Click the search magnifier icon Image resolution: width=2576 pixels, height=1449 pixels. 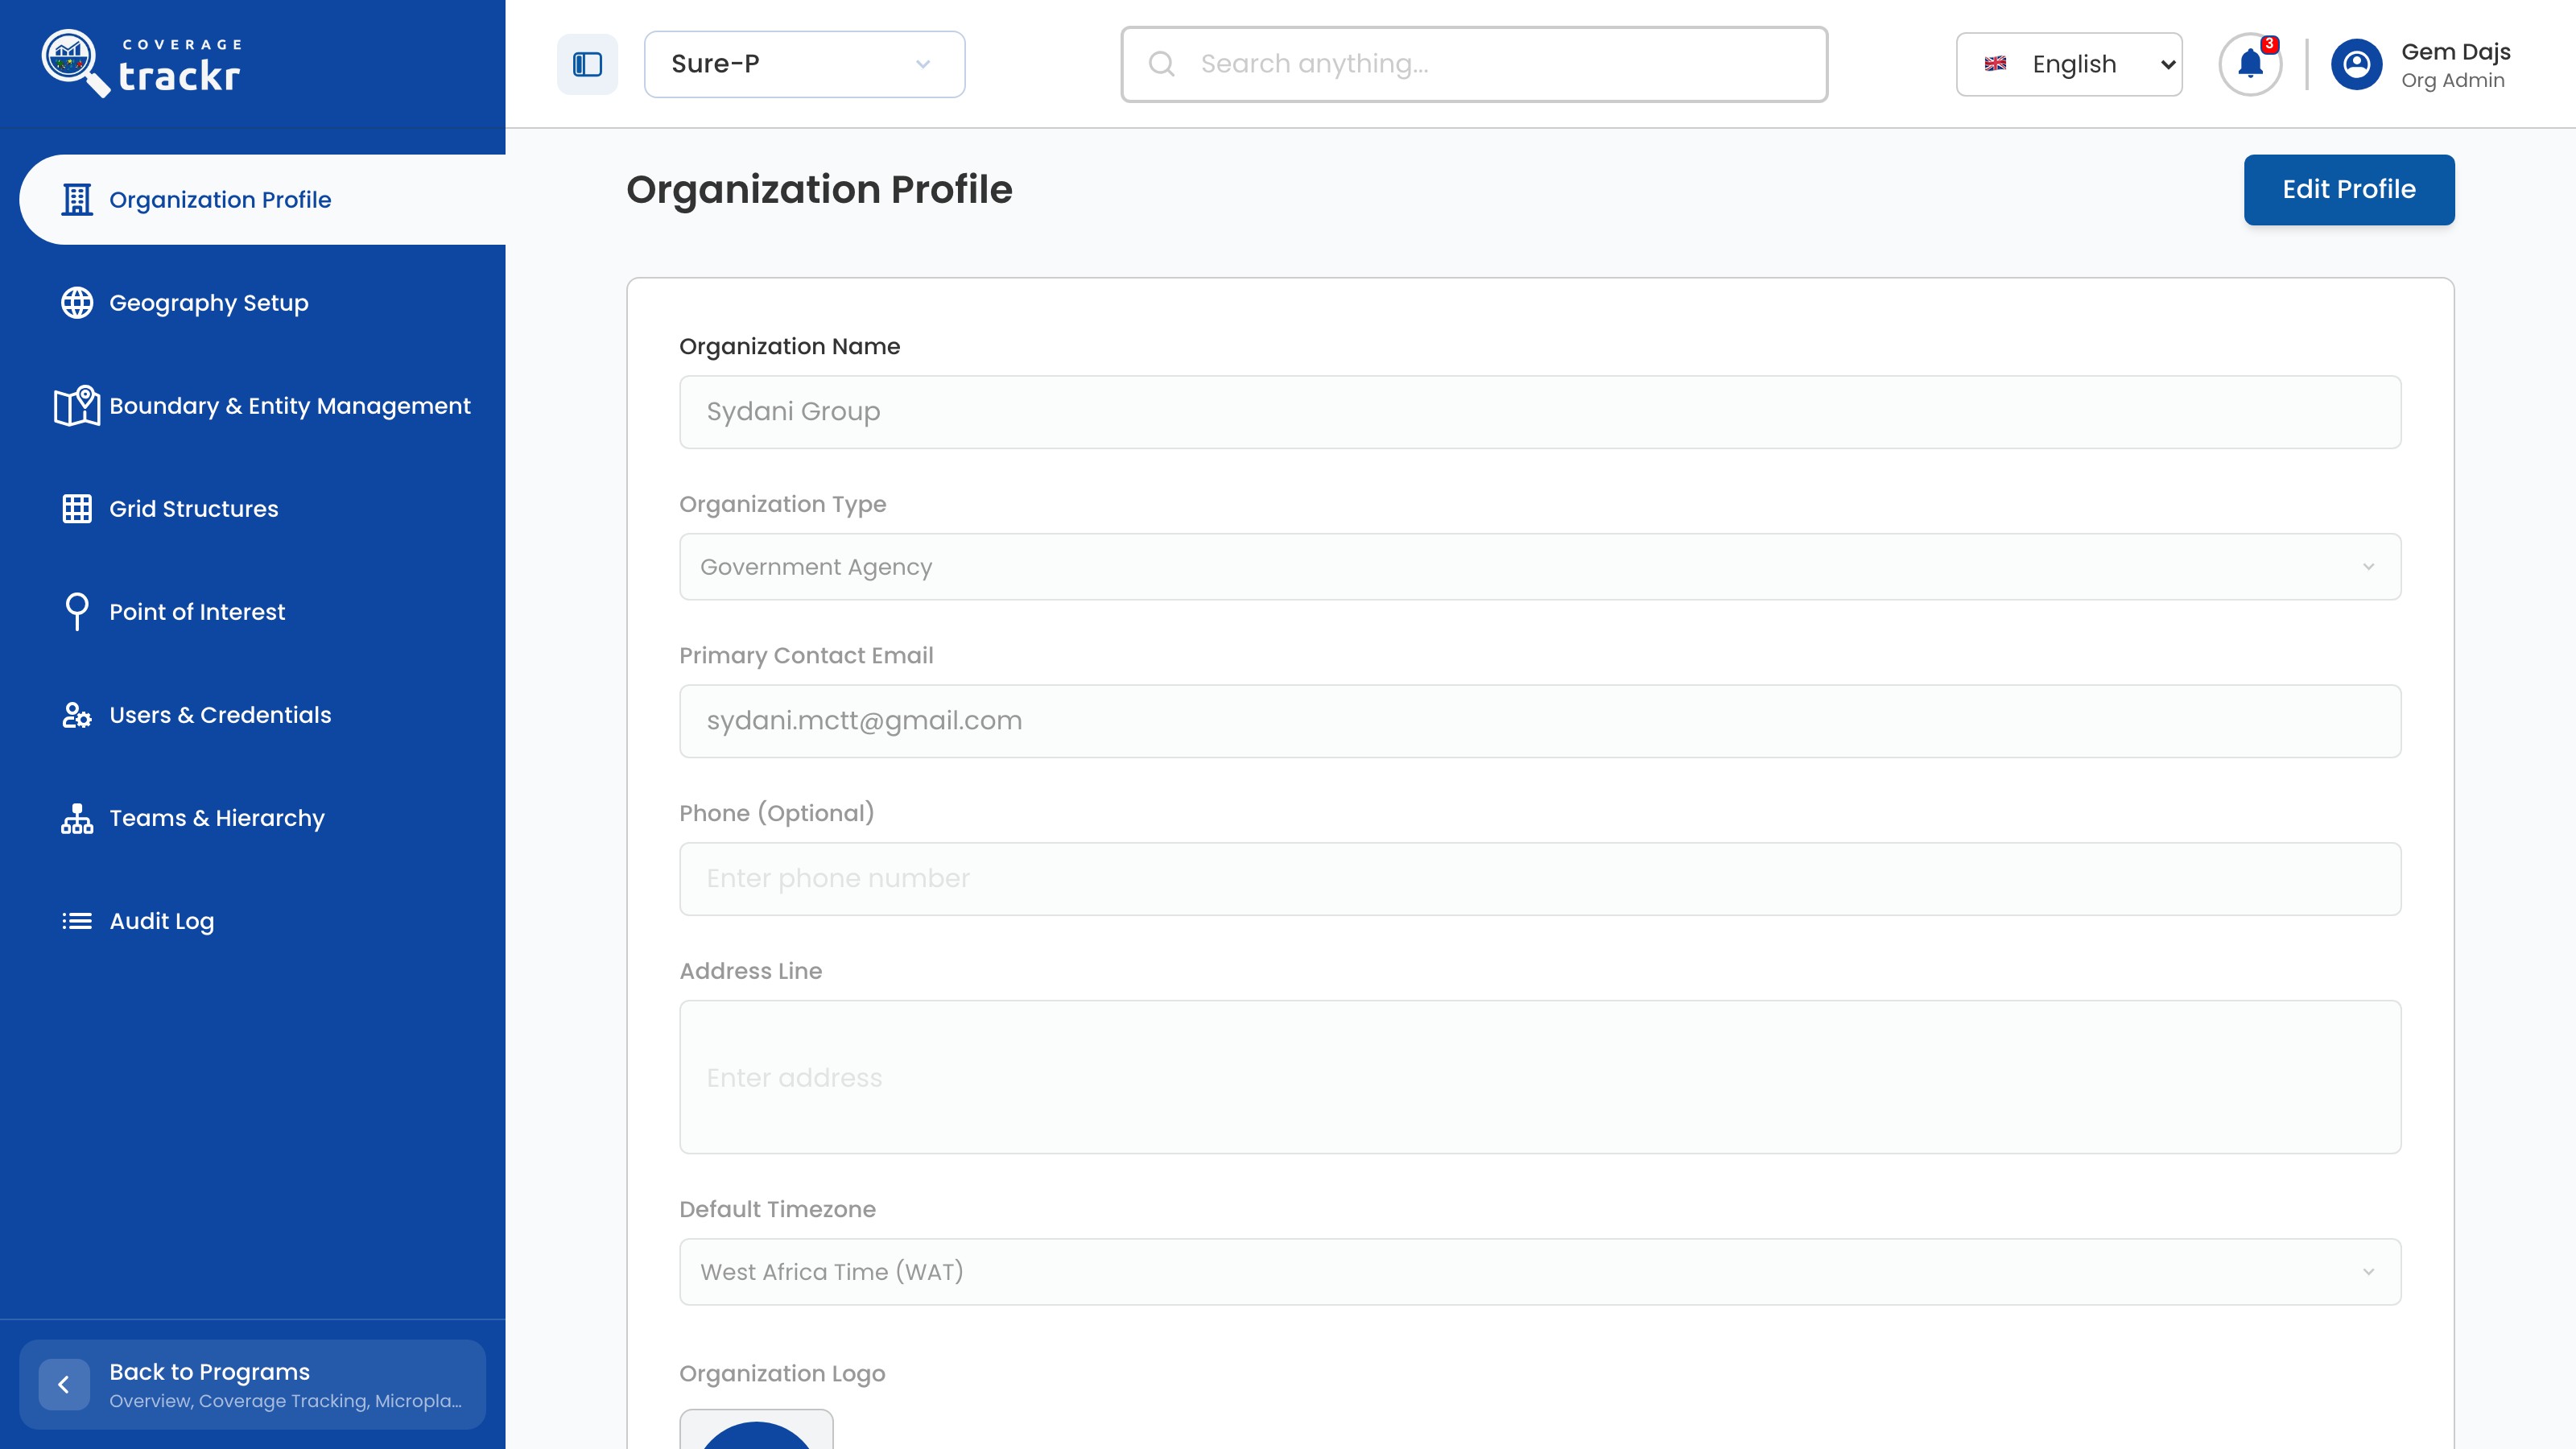coord(1161,64)
